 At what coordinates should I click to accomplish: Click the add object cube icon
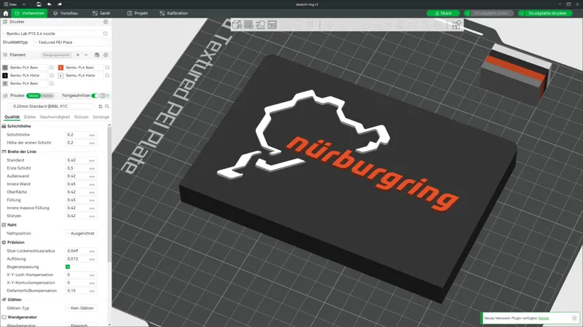237,25
